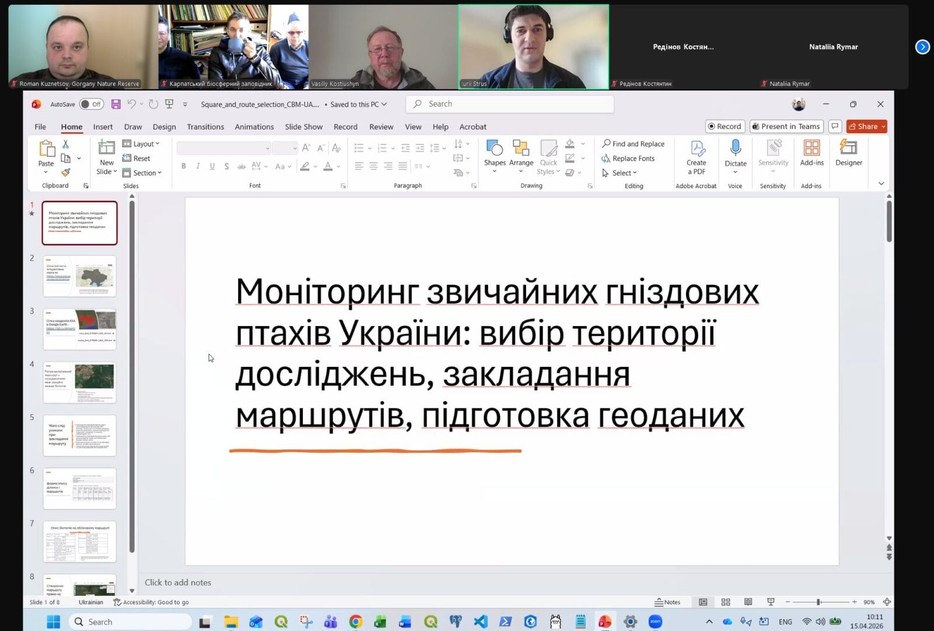Viewport: 934px width, 631px height.
Task: Switch to the Slide Show tab
Action: (x=303, y=127)
